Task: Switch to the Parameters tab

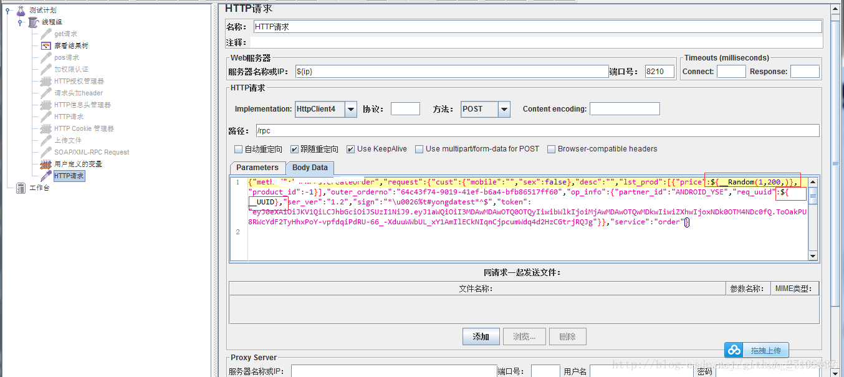Action: point(257,168)
